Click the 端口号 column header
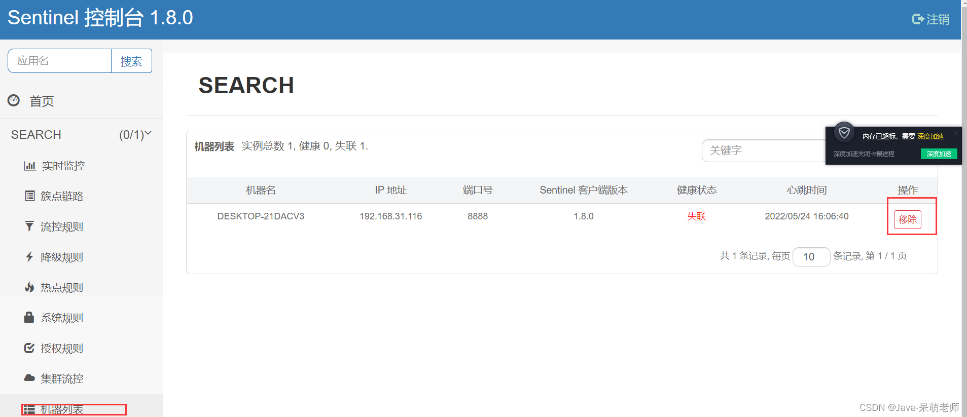Image resolution: width=967 pixels, height=417 pixels. coord(478,190)
